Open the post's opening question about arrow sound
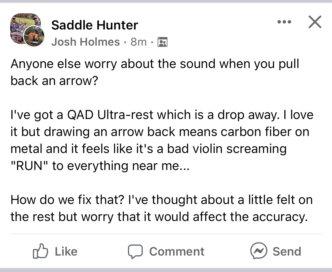The height and width of the screenshot is (272, 332). [x=155, y=72]
